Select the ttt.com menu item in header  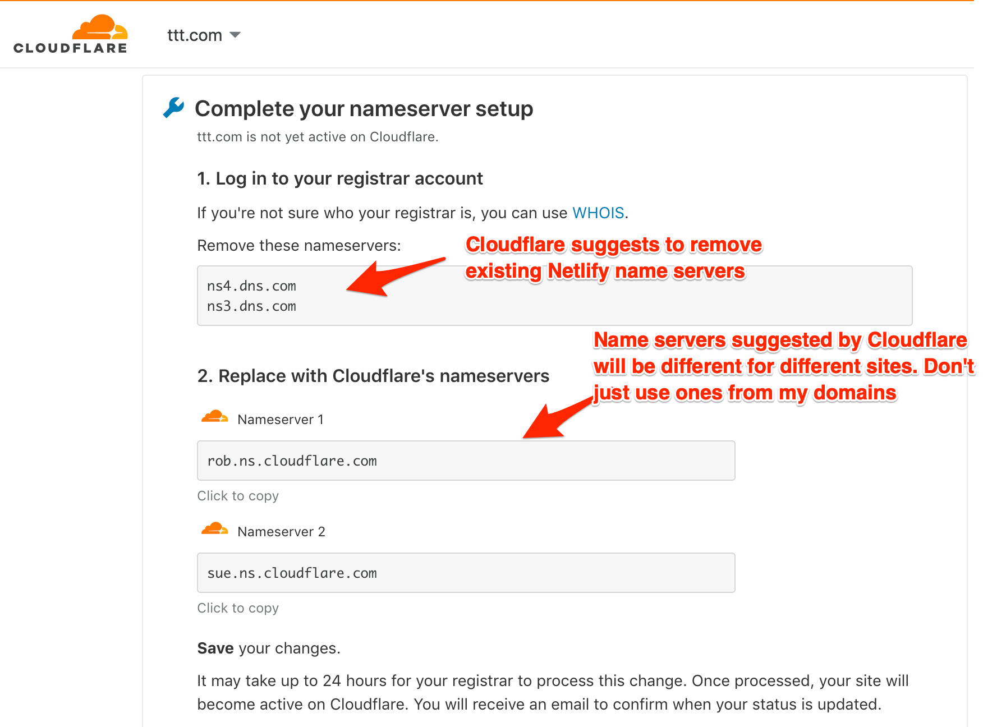[194, 35]
